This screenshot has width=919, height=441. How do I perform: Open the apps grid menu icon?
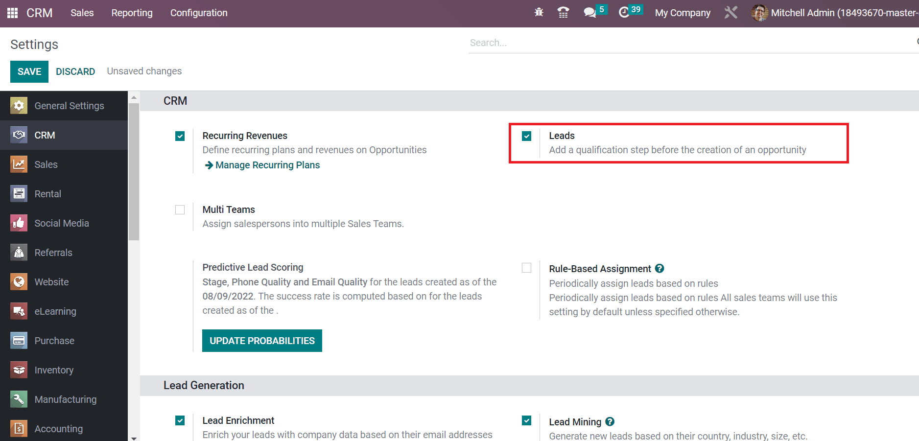point(12,13)
